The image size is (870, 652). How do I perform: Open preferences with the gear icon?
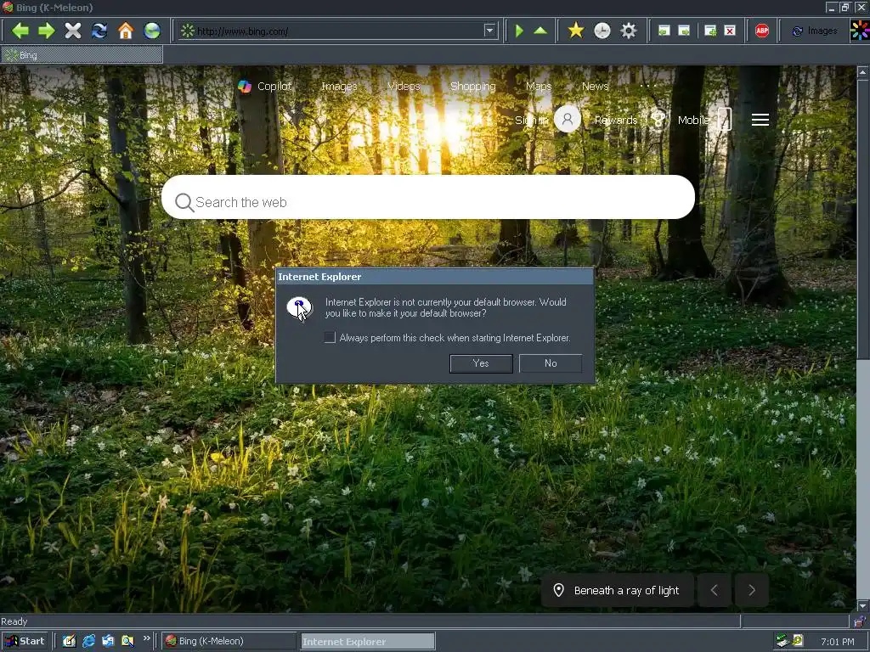click(x=628, y=31)
